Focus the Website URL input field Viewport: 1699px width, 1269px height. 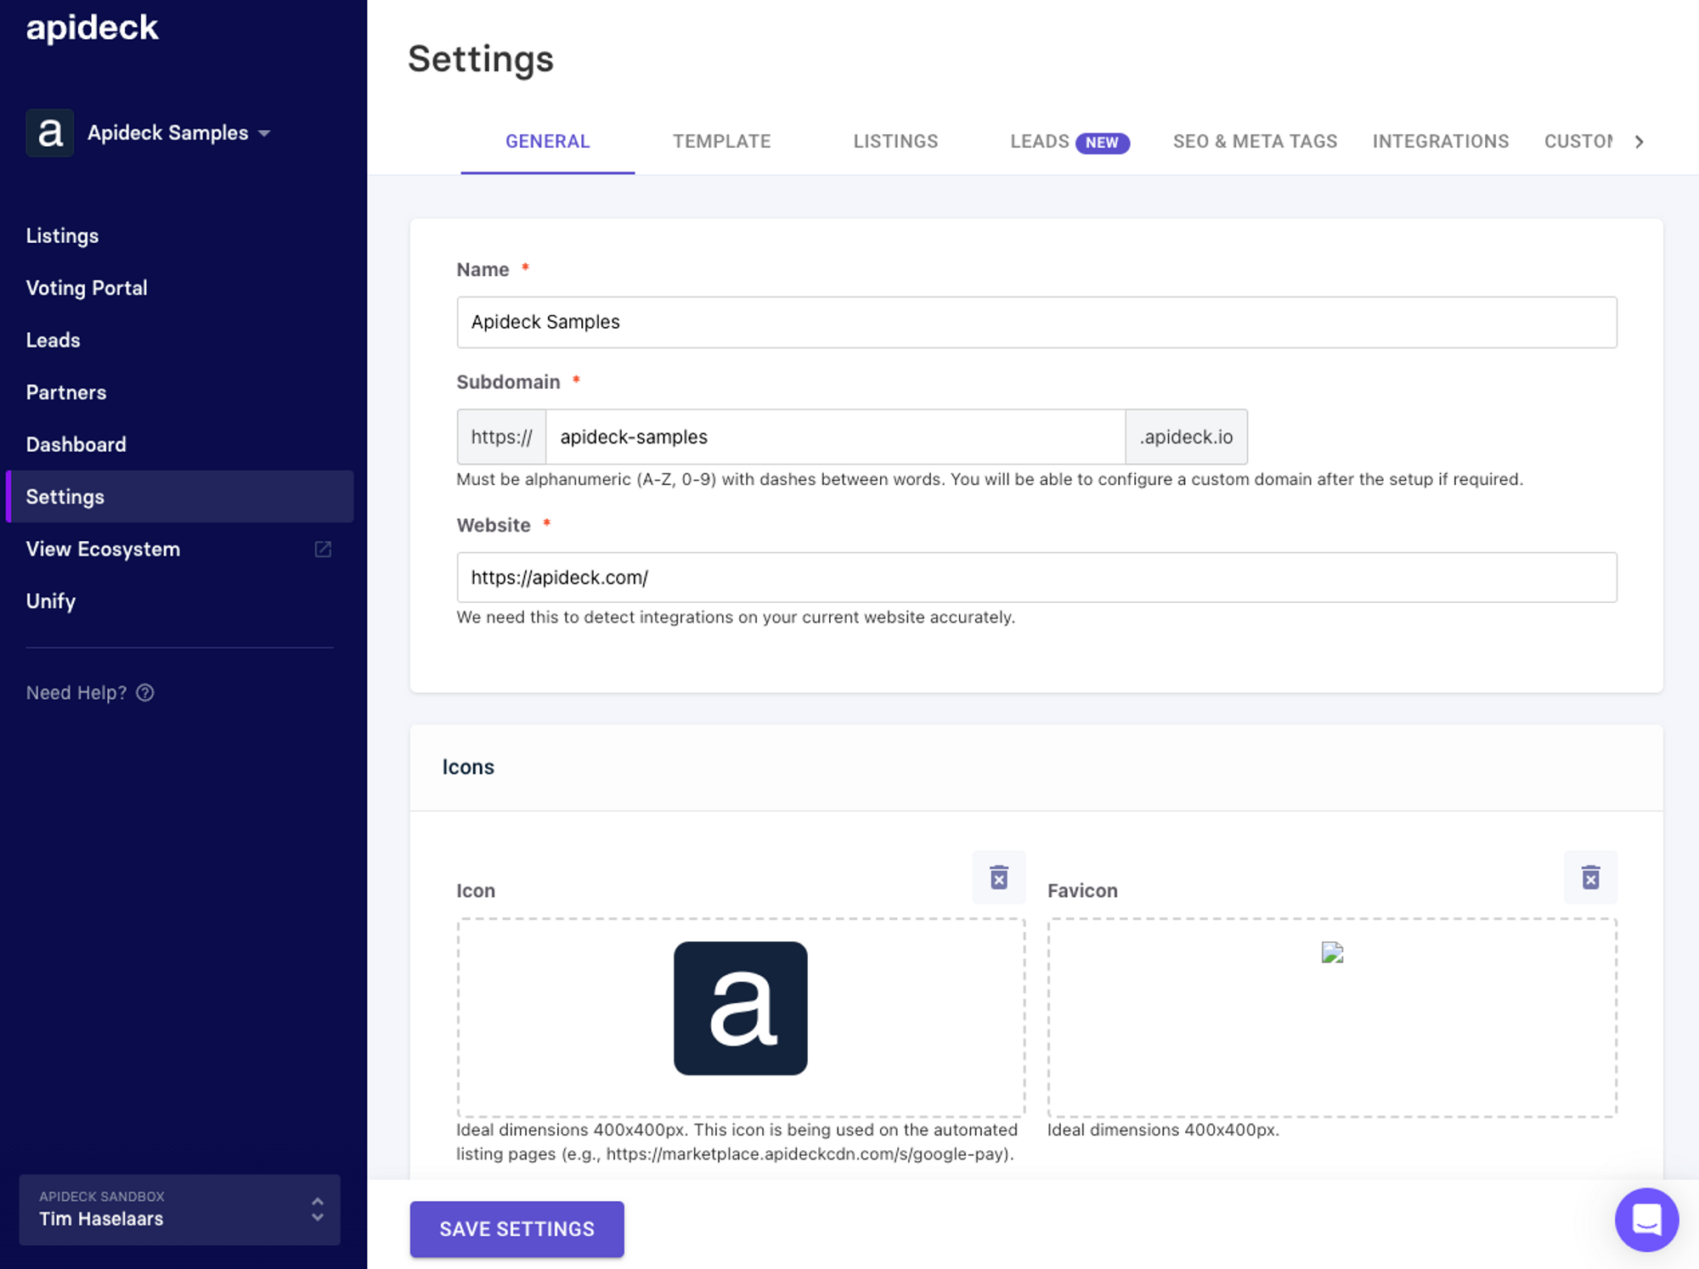(x=1036, y=578)
